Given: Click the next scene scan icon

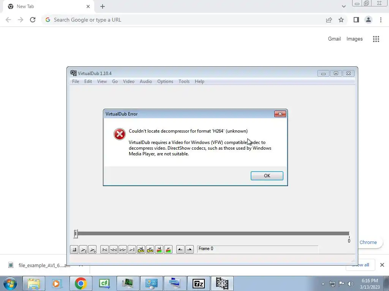Looking at the screenshot, I should (168, 249).
